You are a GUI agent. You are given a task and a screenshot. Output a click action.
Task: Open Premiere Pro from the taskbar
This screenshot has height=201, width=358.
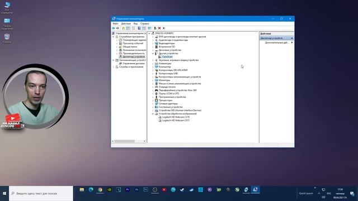pyautogui.click(x=128, y=190)
